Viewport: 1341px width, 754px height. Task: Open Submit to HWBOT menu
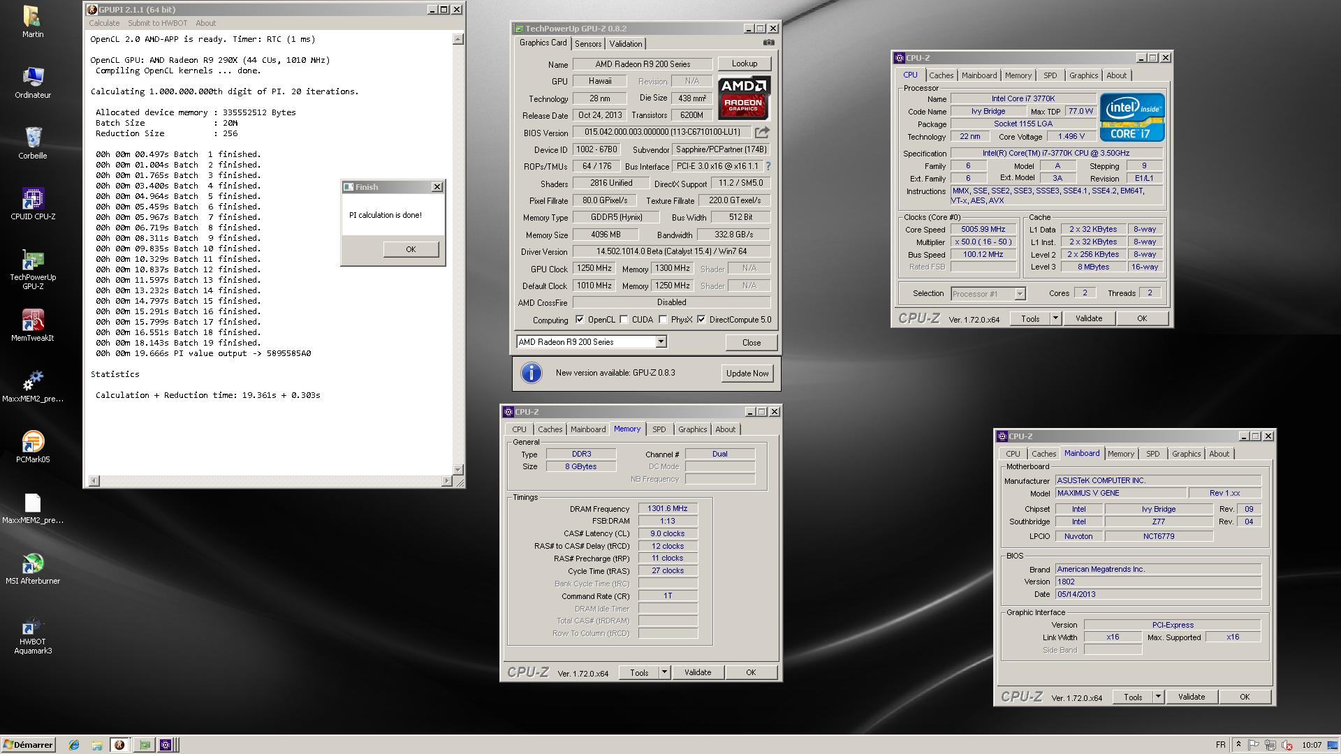tap(157, 23)
